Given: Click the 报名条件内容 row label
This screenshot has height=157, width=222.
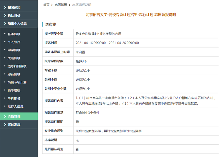Looking at the screenshot, I should [54, 101].
